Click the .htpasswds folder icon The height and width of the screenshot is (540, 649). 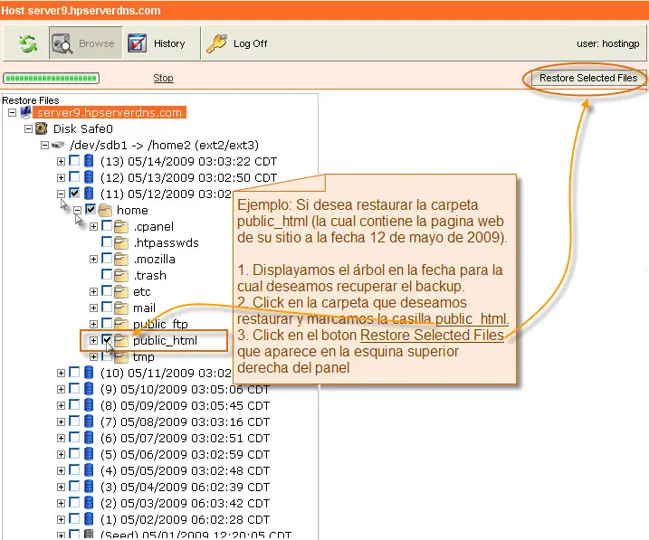121,242
